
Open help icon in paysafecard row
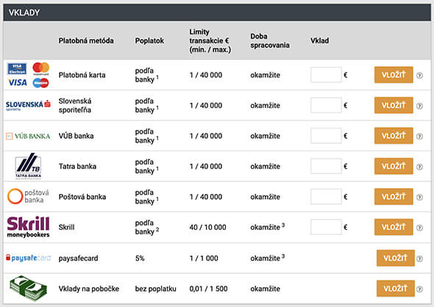point(419,259)
